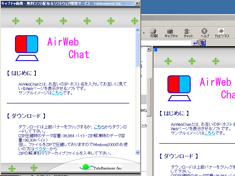Image resolution: width=235 pixels, height=176 pixels.
Task: Close the キャプチャ画像 popup window
Action: coord(137,4)
